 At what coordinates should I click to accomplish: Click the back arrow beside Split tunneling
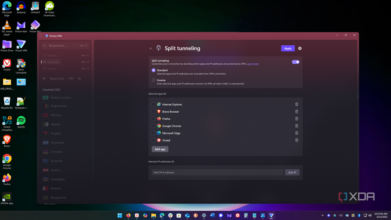pyautogui.click(x=151, y=48)
